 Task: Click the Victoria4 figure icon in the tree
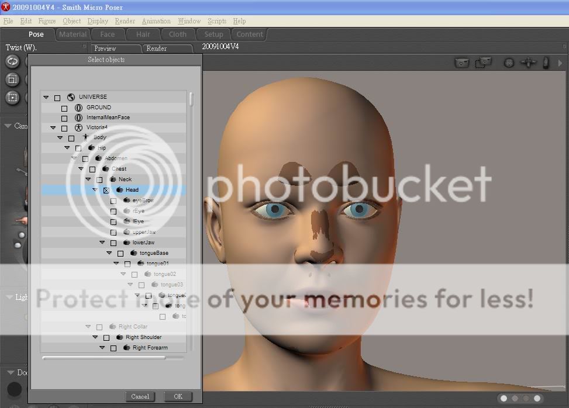click(x=78, y=127)
